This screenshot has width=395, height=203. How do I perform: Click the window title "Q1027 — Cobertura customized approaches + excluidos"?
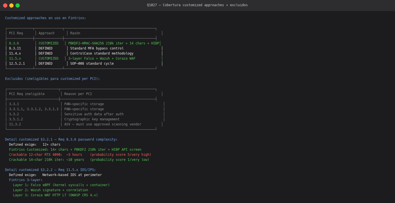point(197,5)
